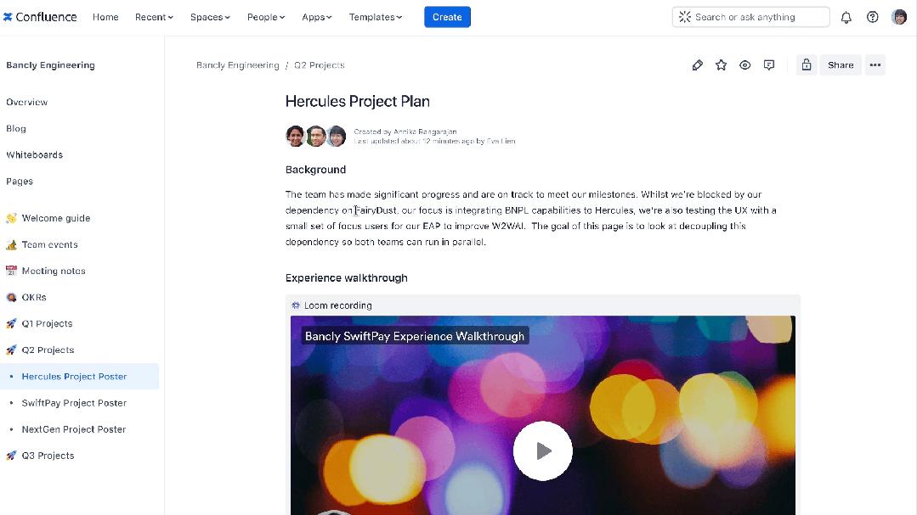917x515 pixels.
Task: Open the help question mark icon
Action: pyautogui.click(x=872, y=16)
